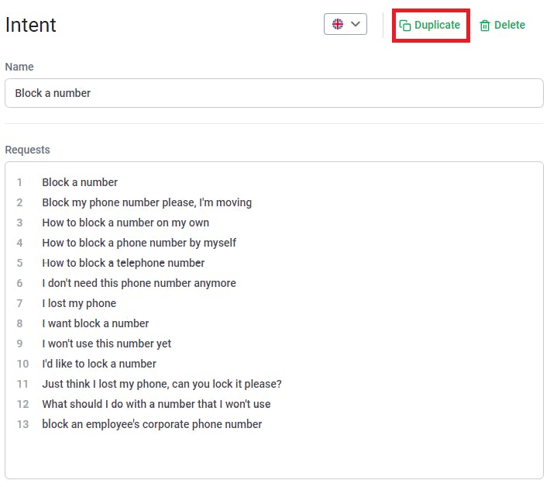Screen dimensions: 550x487
Task: Select "I won't use this number yet" line
Action: (107, 344)
